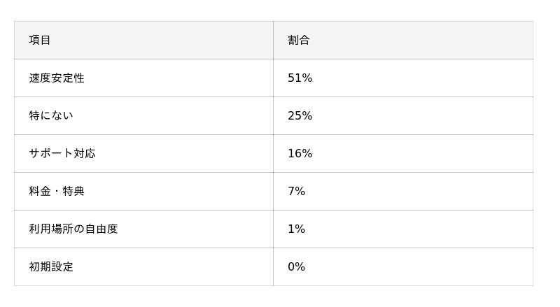Viewport: 560px width, 307px height.
Task: Click the 項目 column header
Action: 40,40
